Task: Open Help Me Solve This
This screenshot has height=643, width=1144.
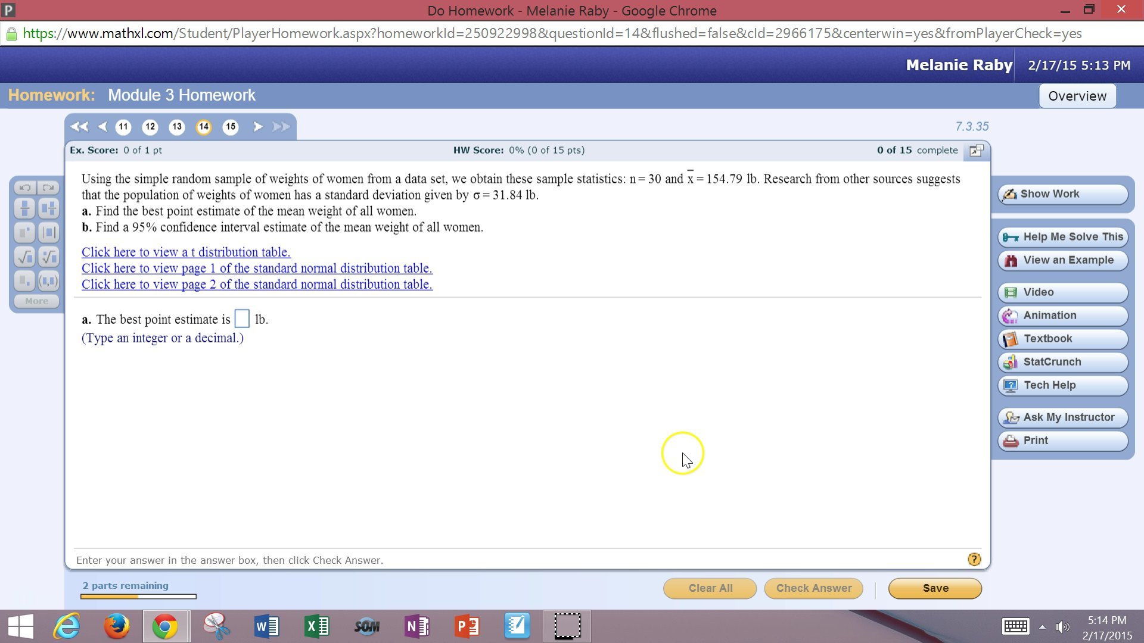Action: (1062, 236)
